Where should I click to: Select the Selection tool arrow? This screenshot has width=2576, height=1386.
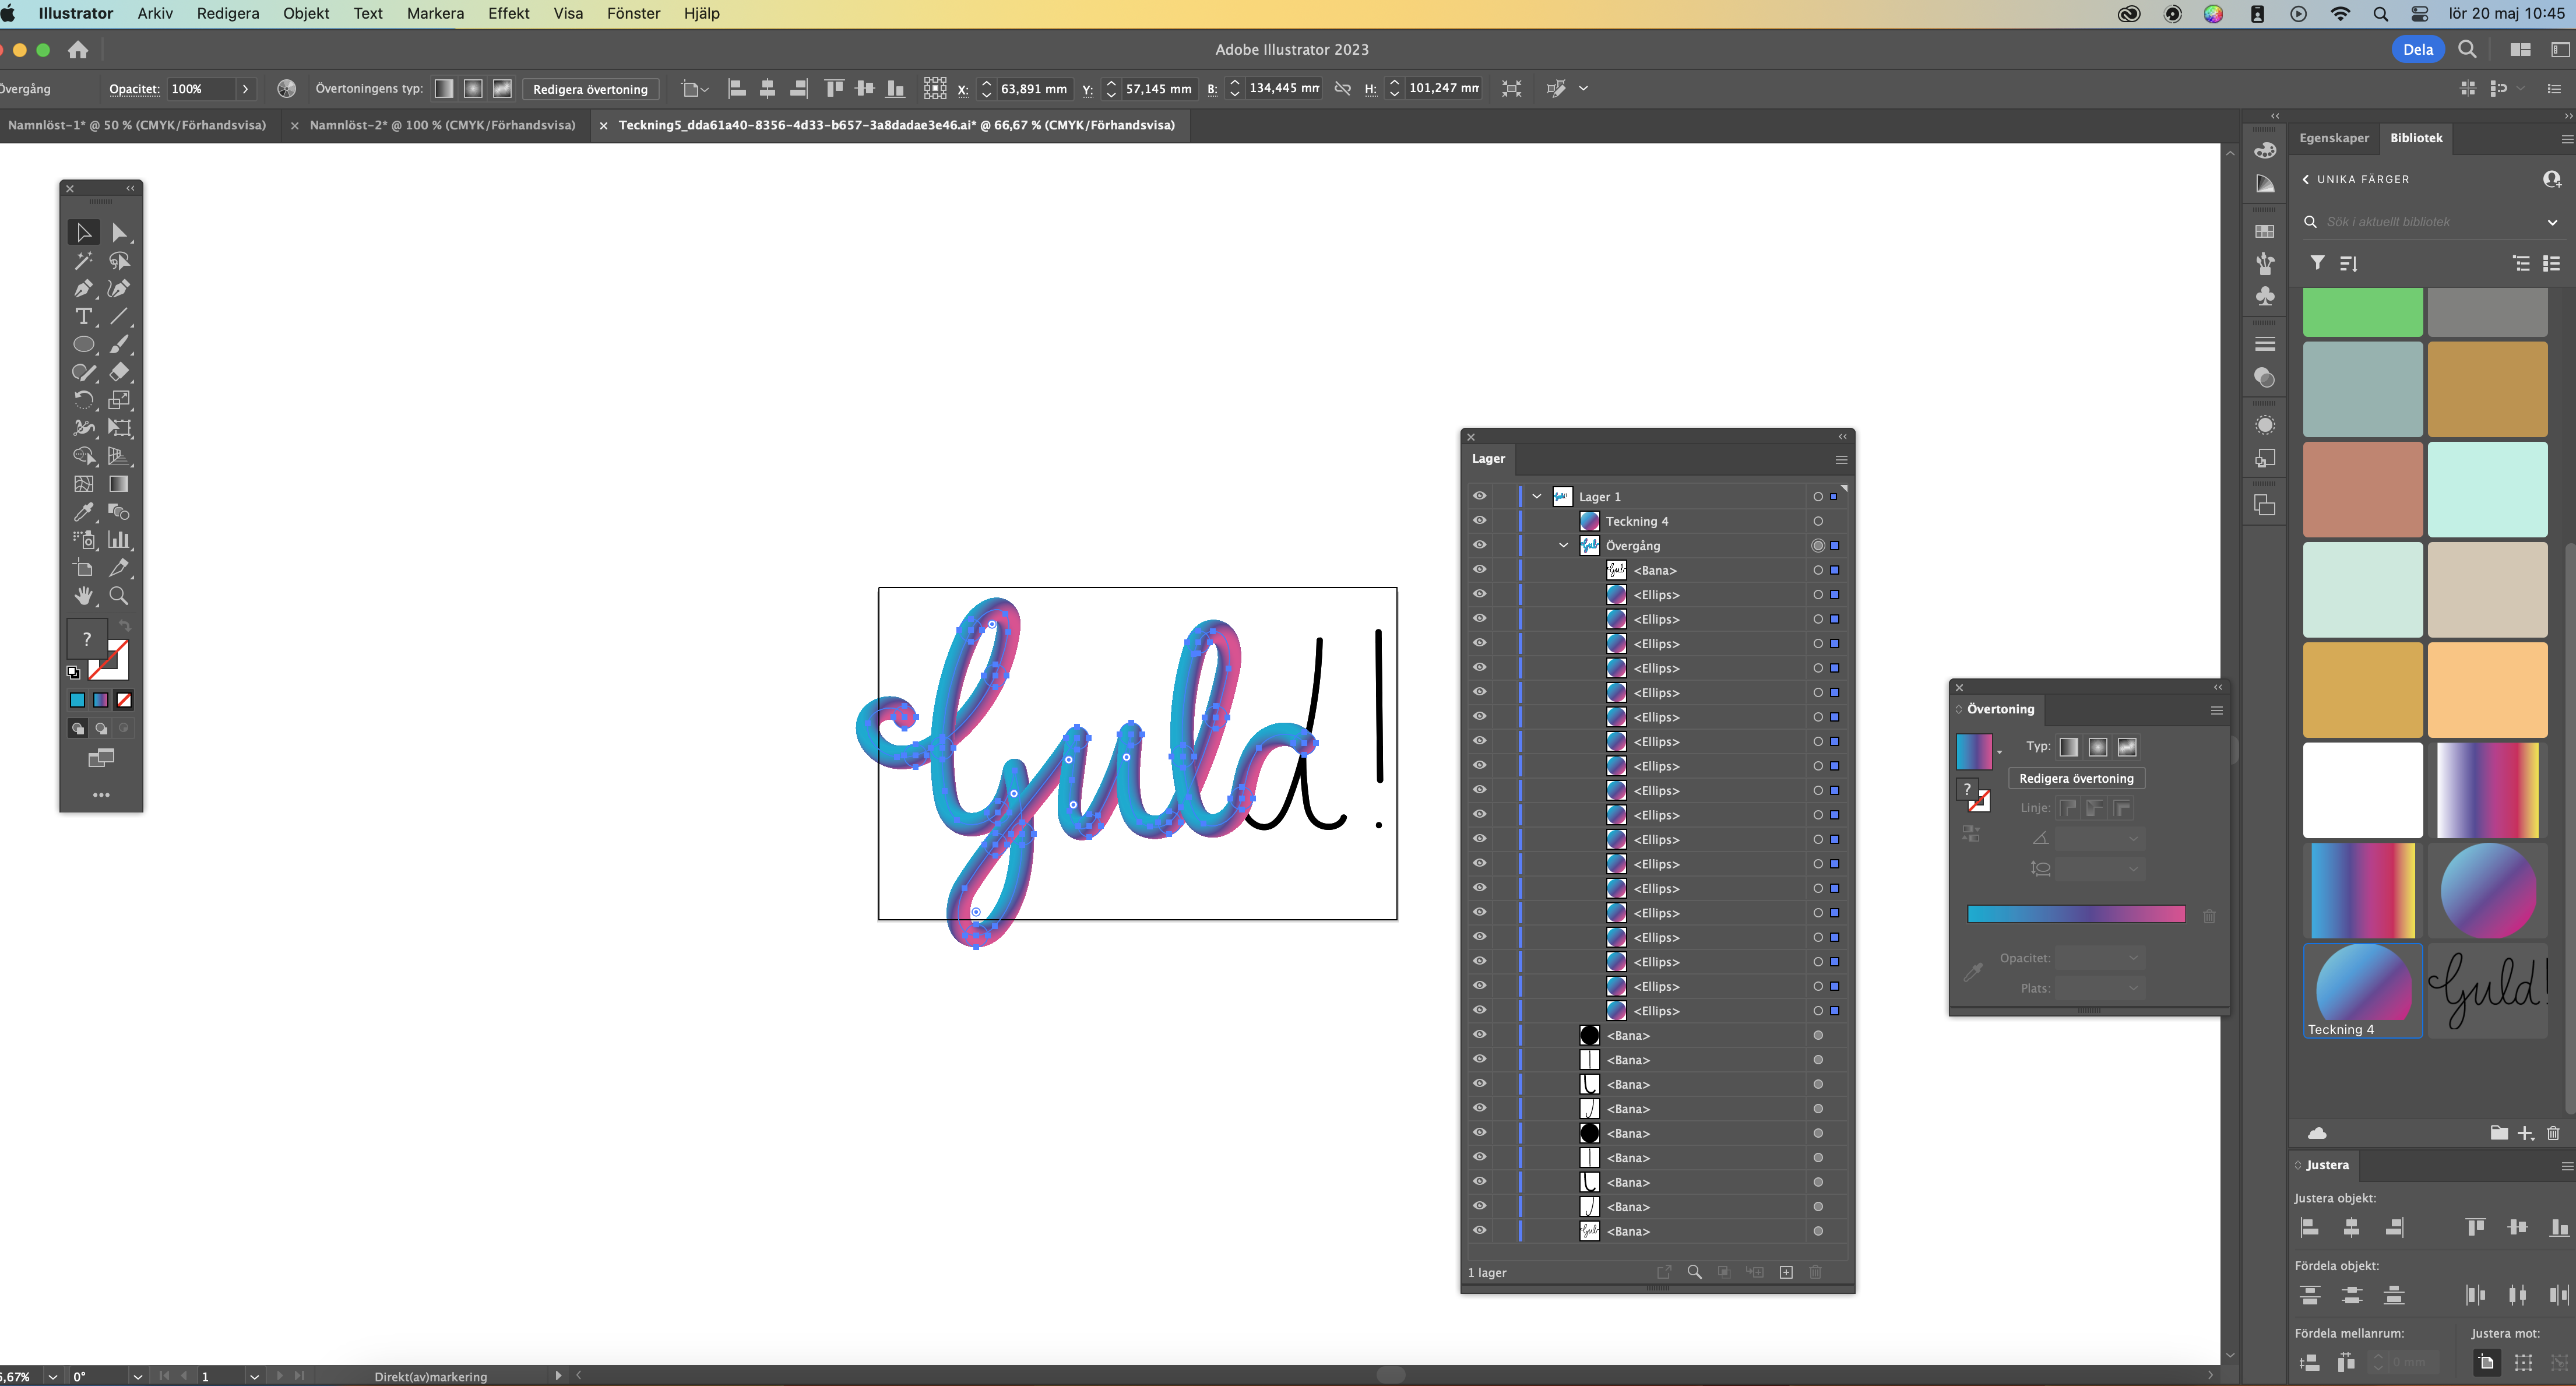click(x=84, y=232)
